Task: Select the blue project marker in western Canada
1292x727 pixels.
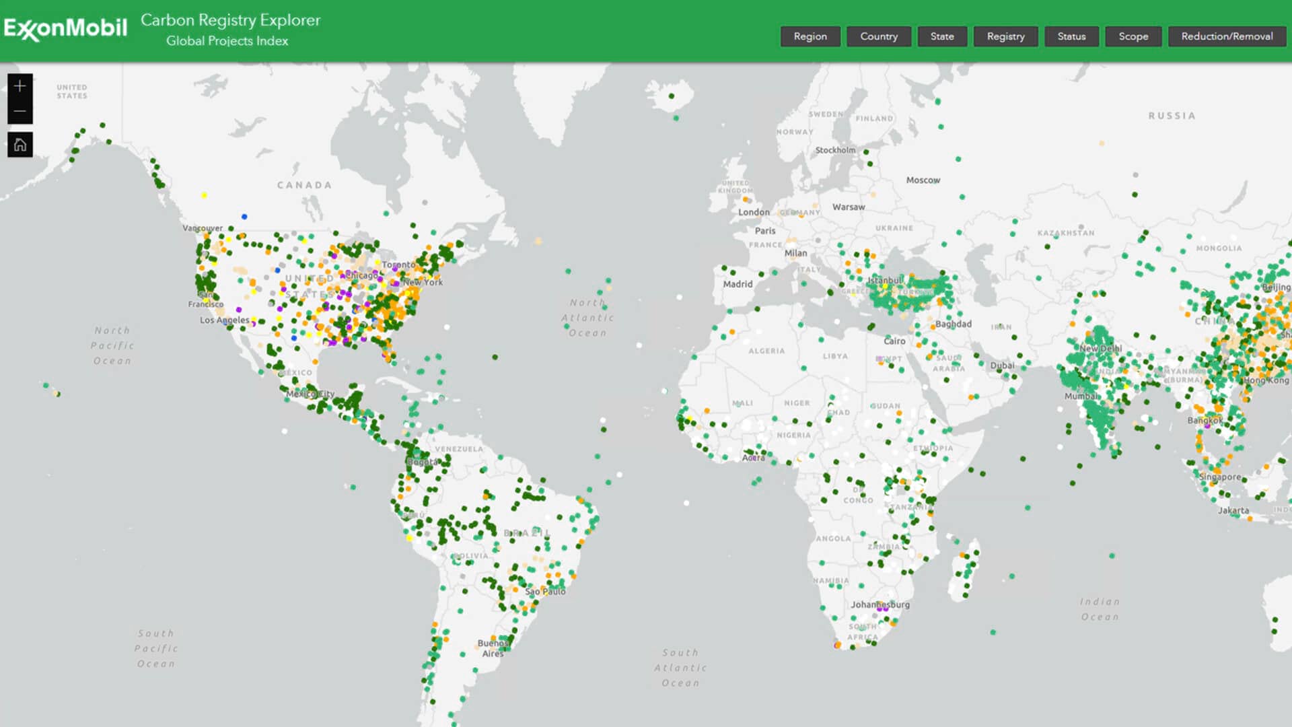Action: point(244,215)
